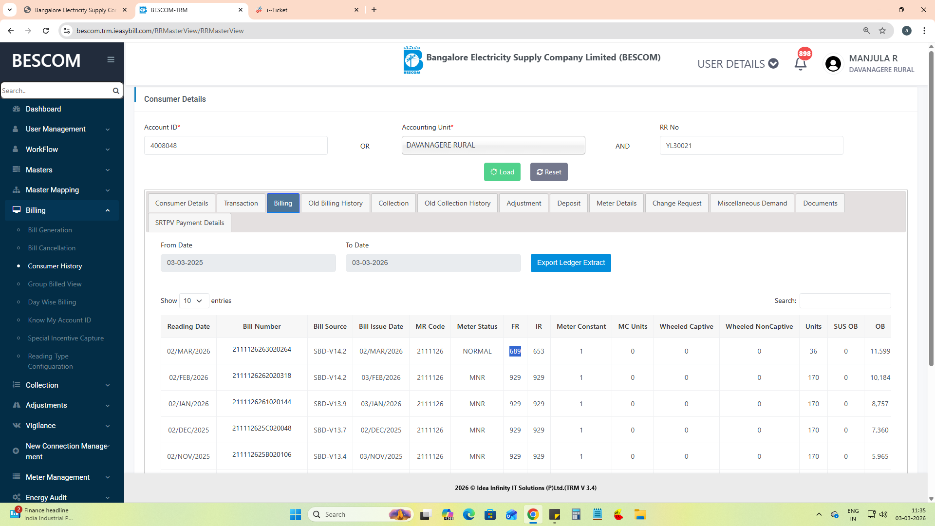This screenshot has width=935, height=526.
Task: Expand the USER DETAILS dropdown
Action: point(737,64)
